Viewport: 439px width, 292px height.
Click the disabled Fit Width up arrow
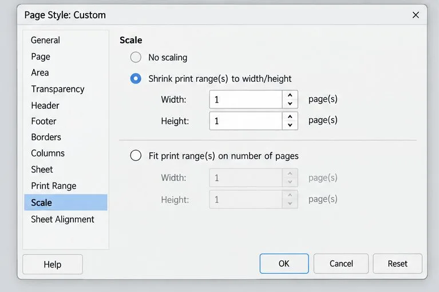(x=290, y=173)
